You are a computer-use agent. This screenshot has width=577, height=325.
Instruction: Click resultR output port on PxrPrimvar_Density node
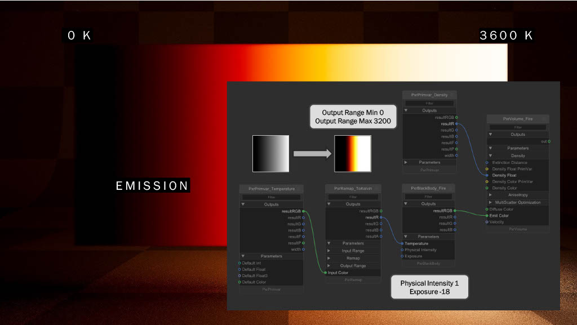point(456,123)
